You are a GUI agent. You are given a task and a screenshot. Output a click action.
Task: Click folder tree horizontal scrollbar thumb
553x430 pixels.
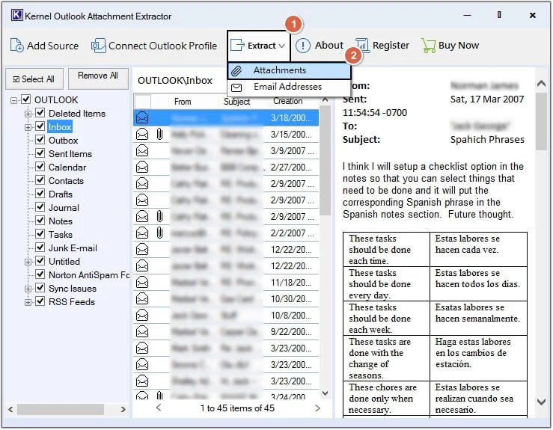pyautogui.click(x=61, y=409)
